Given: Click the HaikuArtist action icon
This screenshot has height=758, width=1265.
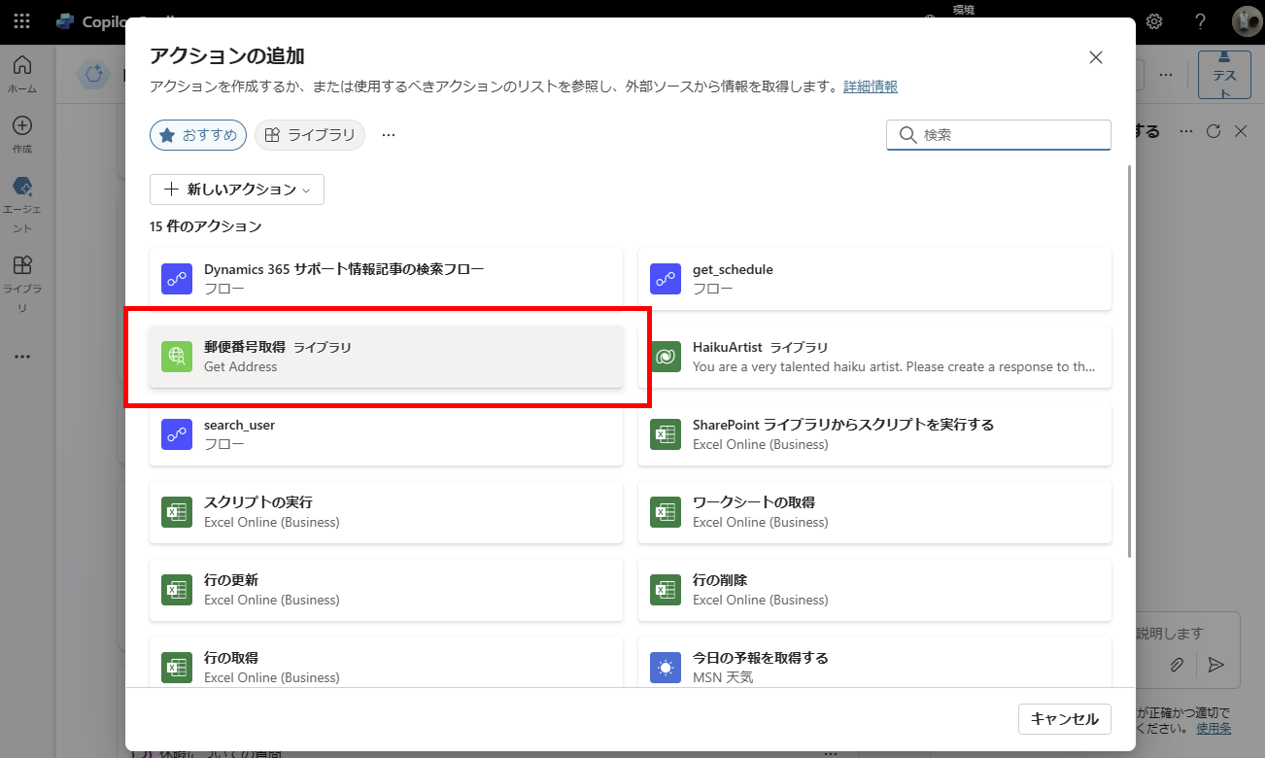Looking at the screenshot, I should coord(666,357).
